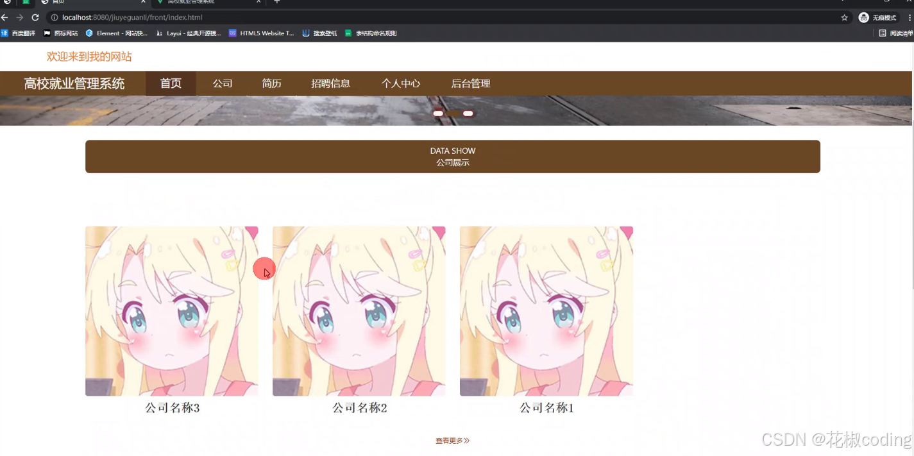Click the 高校就业管理系统 site title
This screenshot has width=914, height=456.
74,83
